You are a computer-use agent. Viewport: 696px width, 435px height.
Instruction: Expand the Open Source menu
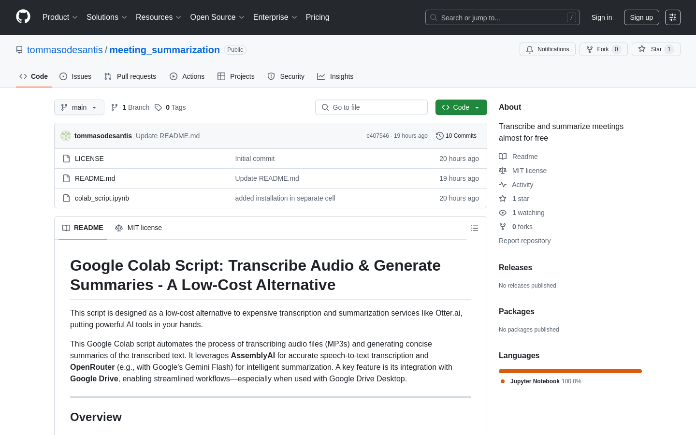(217, 17)
